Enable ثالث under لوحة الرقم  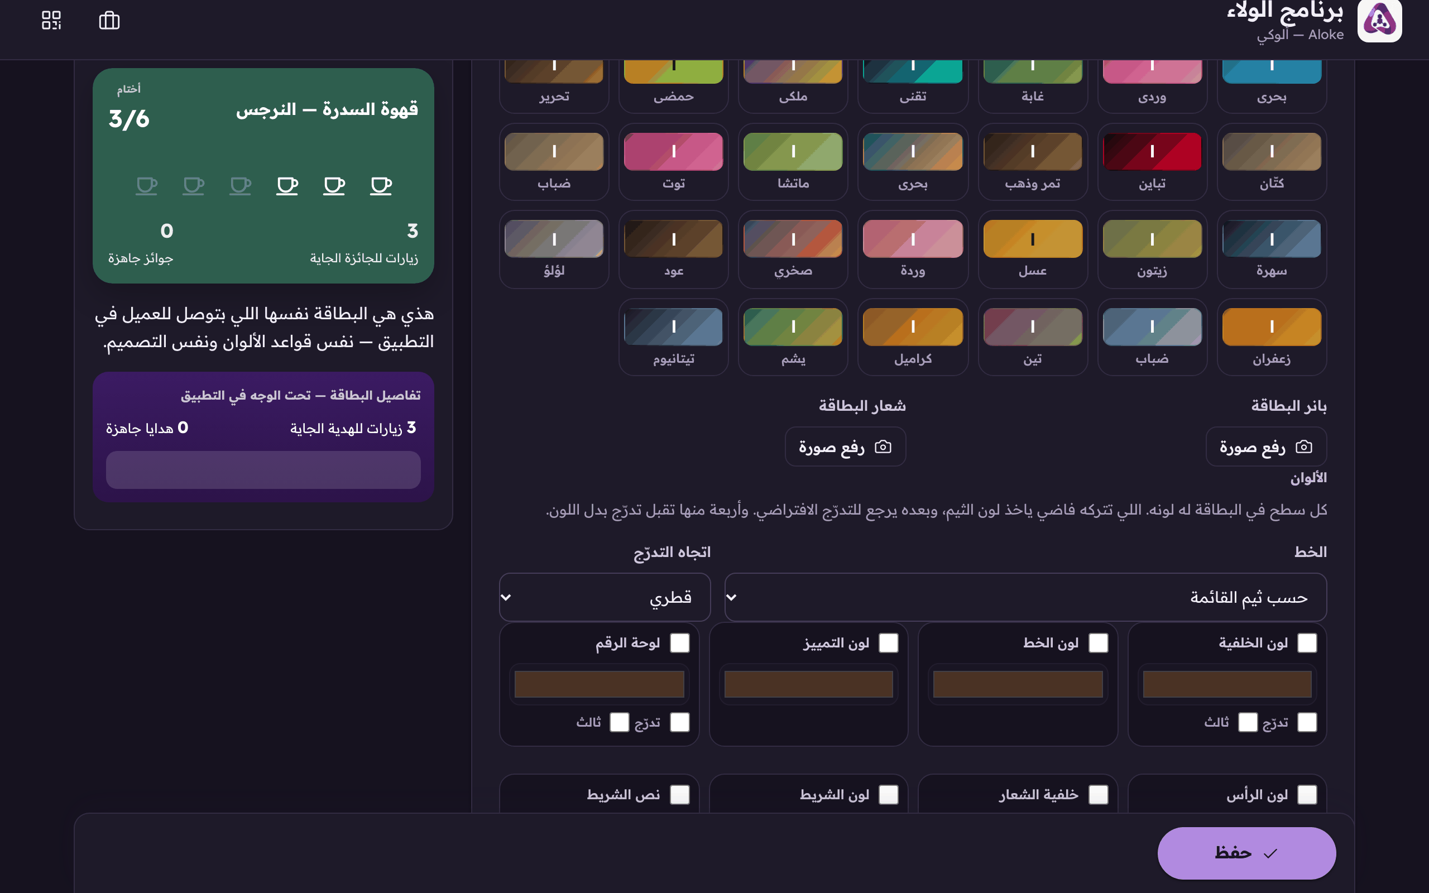[619, 722]
